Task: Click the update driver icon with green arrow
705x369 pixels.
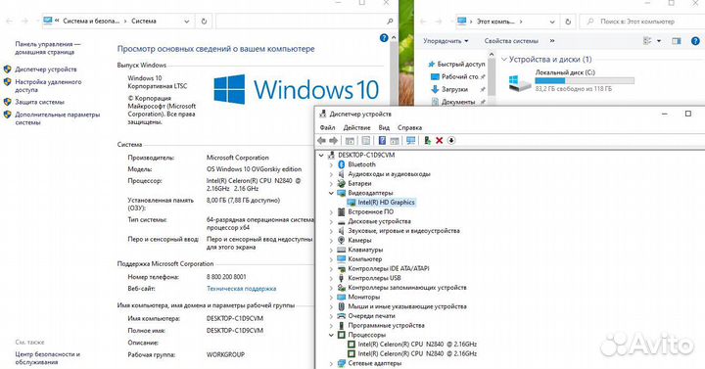Action: point(427,141)
